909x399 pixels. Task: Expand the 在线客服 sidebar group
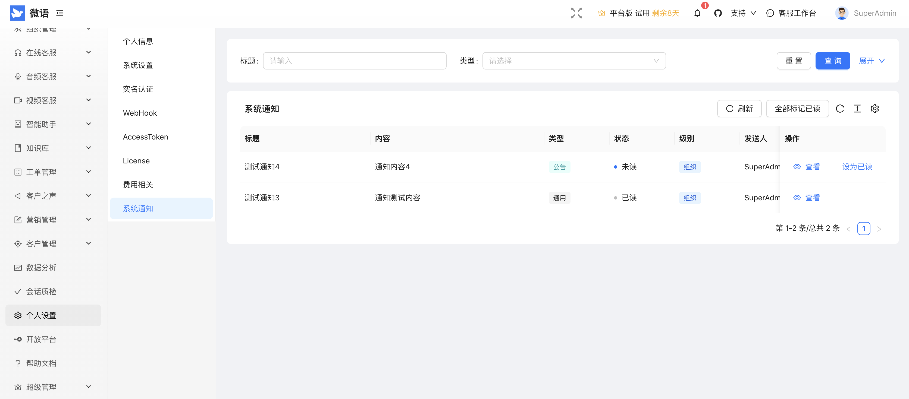53,52
